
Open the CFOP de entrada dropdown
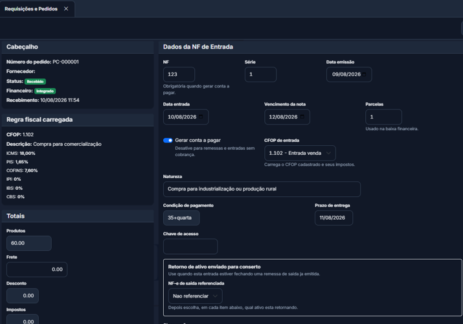point(300,153)
